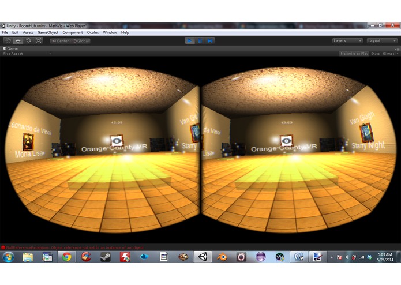Open the Window menu
Image resolution: width=401 pixels, height=285 pixels.
pyautogui.click(x=110, y=32)
